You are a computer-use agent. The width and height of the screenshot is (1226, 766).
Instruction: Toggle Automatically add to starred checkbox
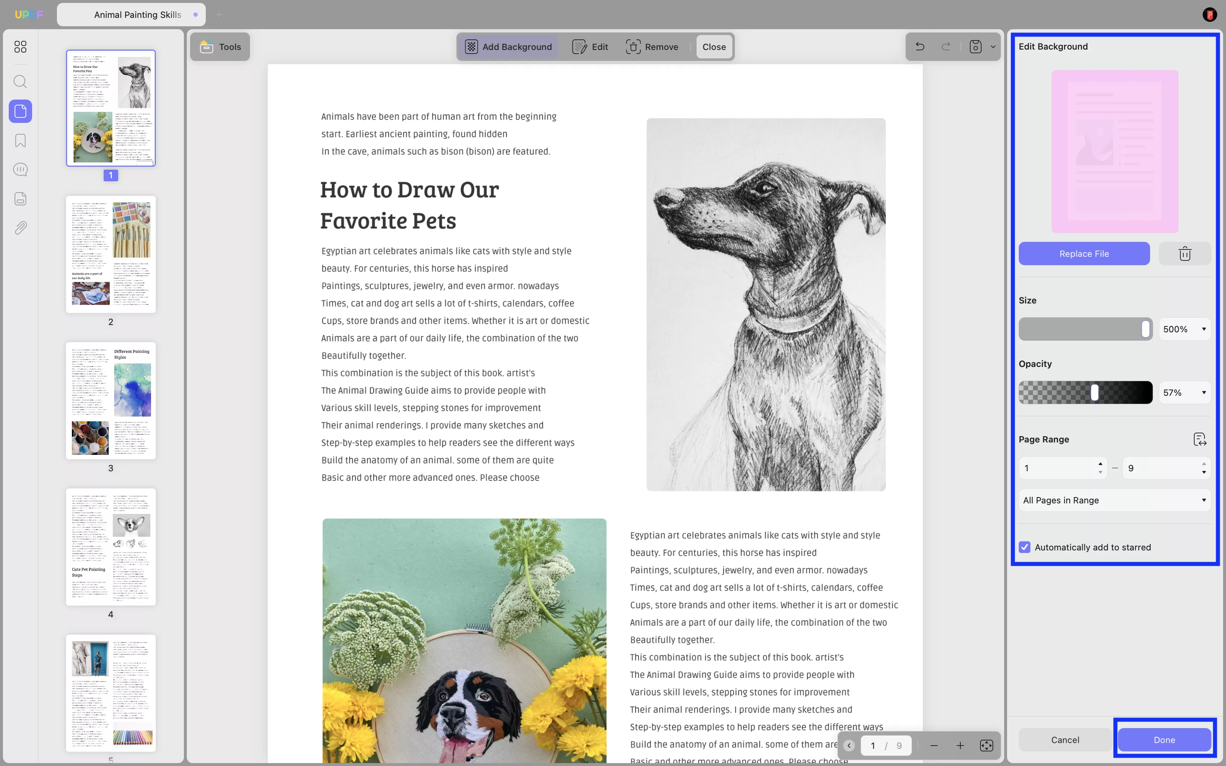1024,547
